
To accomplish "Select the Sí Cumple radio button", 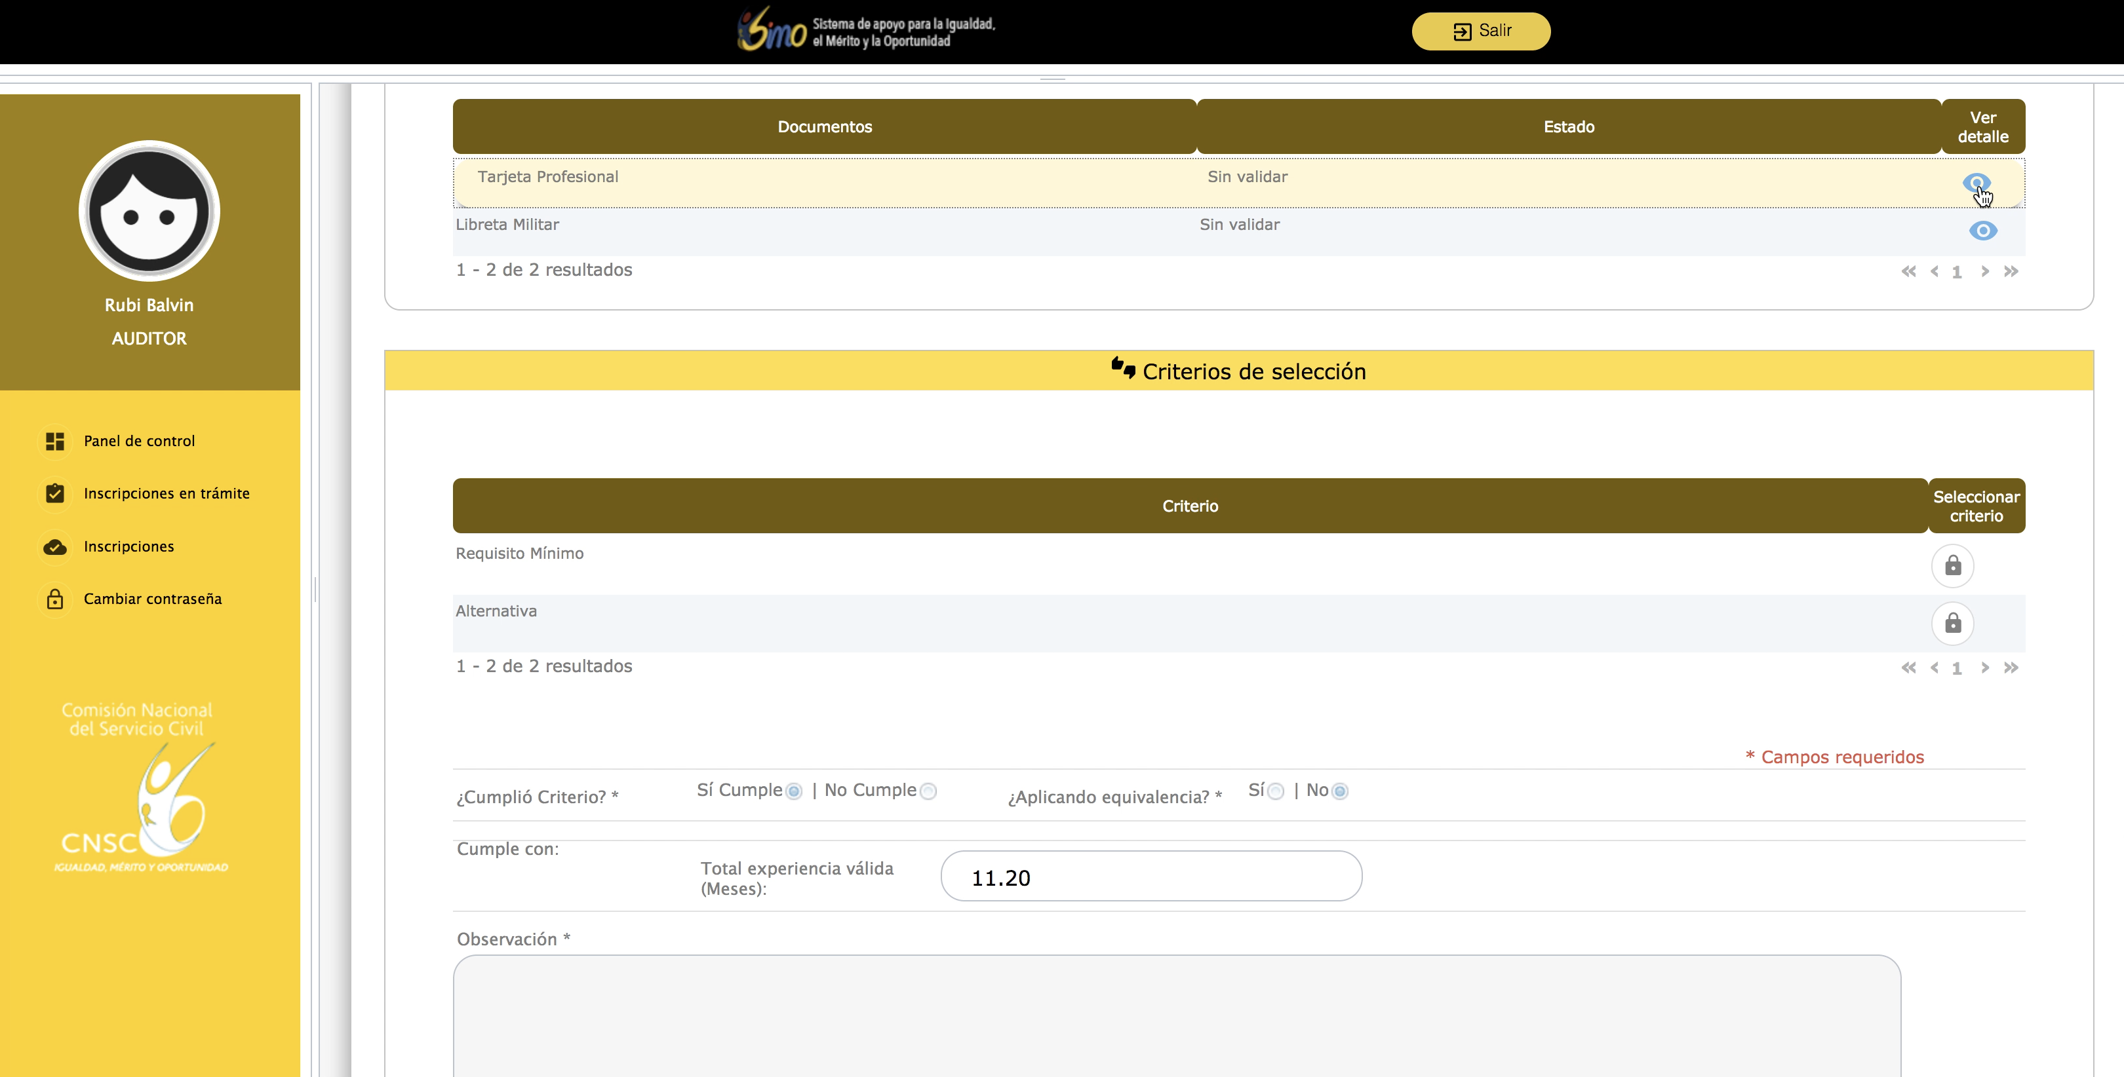I will click(793, 792).
